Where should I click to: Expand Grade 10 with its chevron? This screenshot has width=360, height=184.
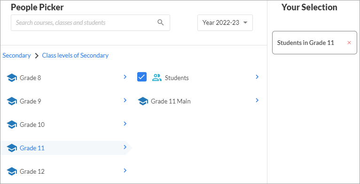(125, 124)
